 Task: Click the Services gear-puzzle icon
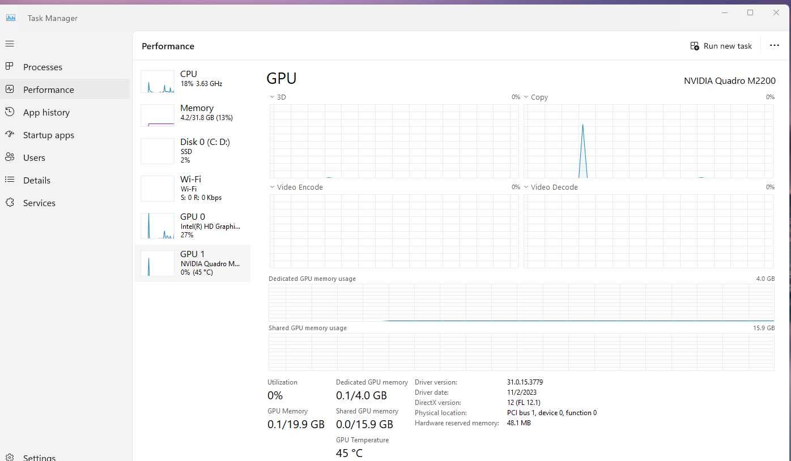click(10, 203)
